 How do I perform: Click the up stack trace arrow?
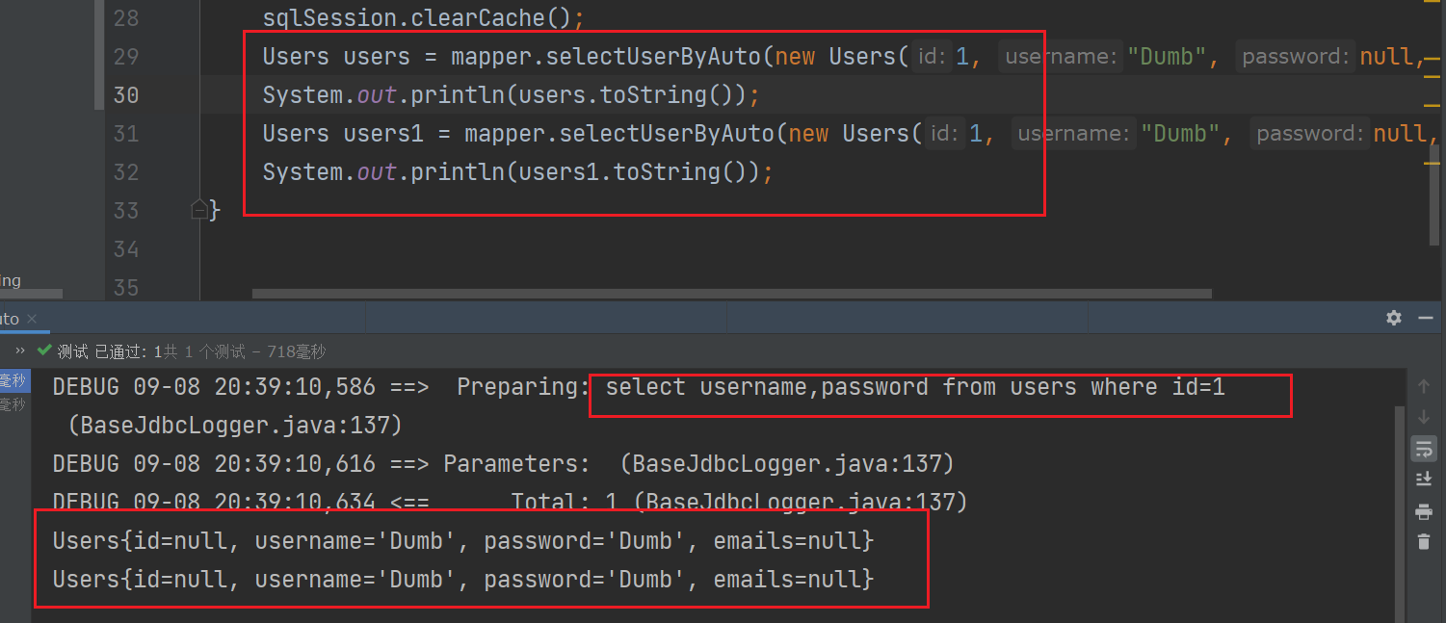coord(1423,387)
